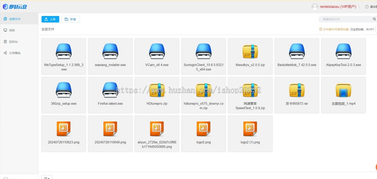Click the 即刻云盘 logo
The image size is (377, 179).
15,7
